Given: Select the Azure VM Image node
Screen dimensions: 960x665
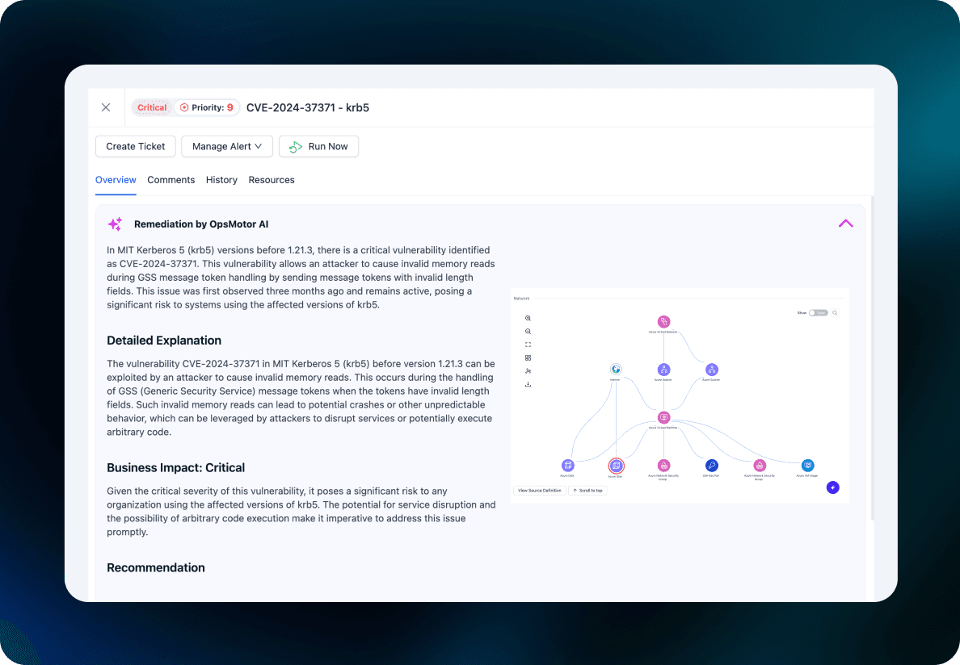Looking at the screenshot, I should coord(807,465).
